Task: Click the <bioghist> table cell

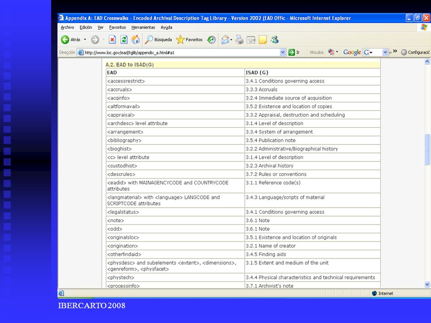Action: coord(175,148)
